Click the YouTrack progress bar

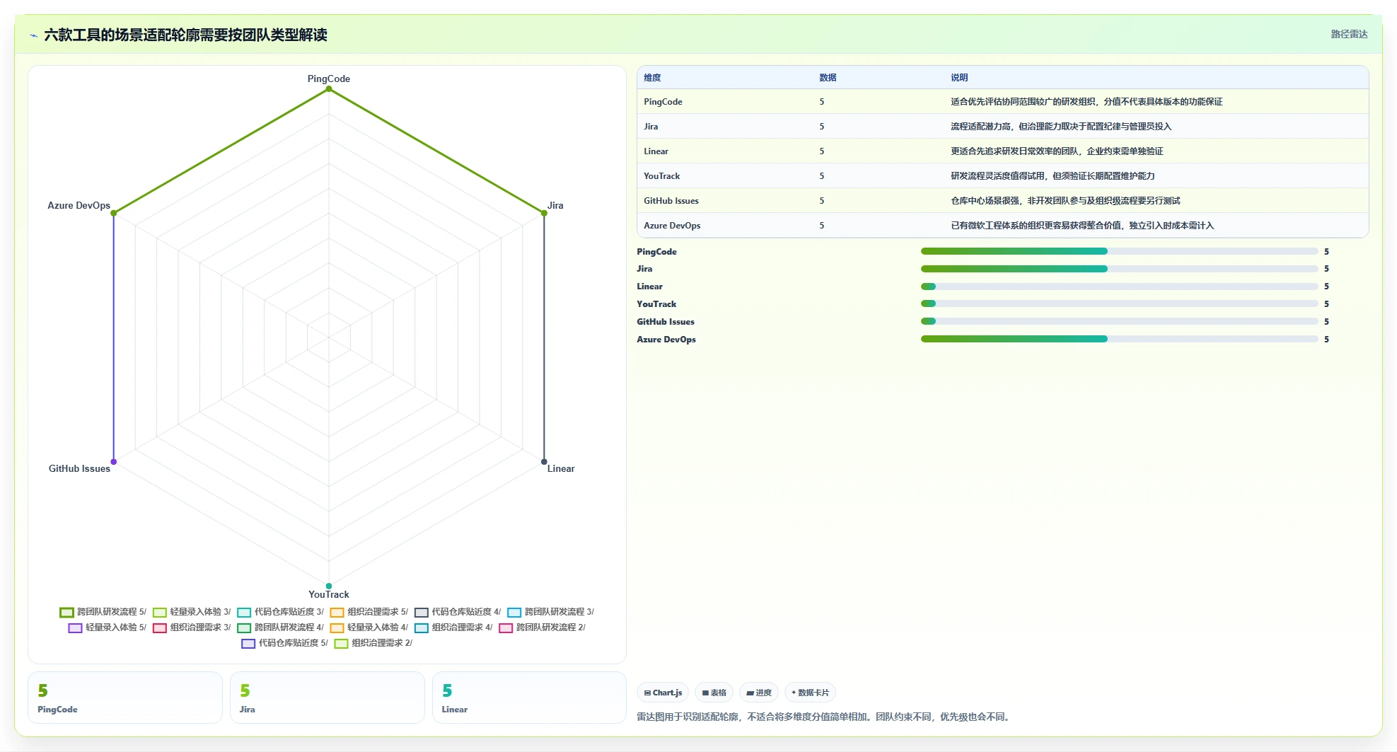coord(1120,303)
